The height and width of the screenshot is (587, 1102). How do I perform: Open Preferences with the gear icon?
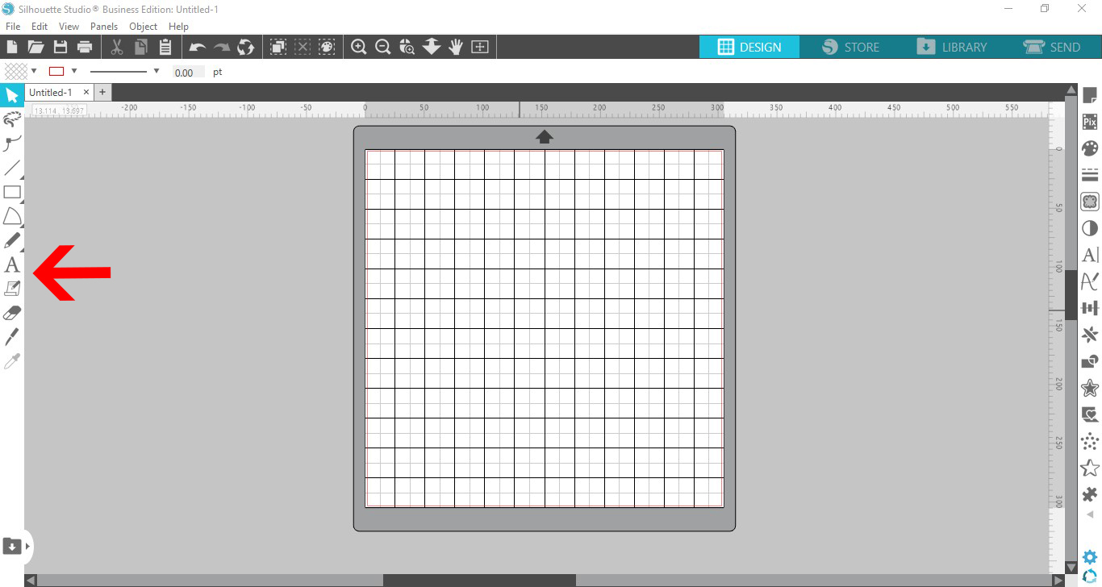(1090, 556)
